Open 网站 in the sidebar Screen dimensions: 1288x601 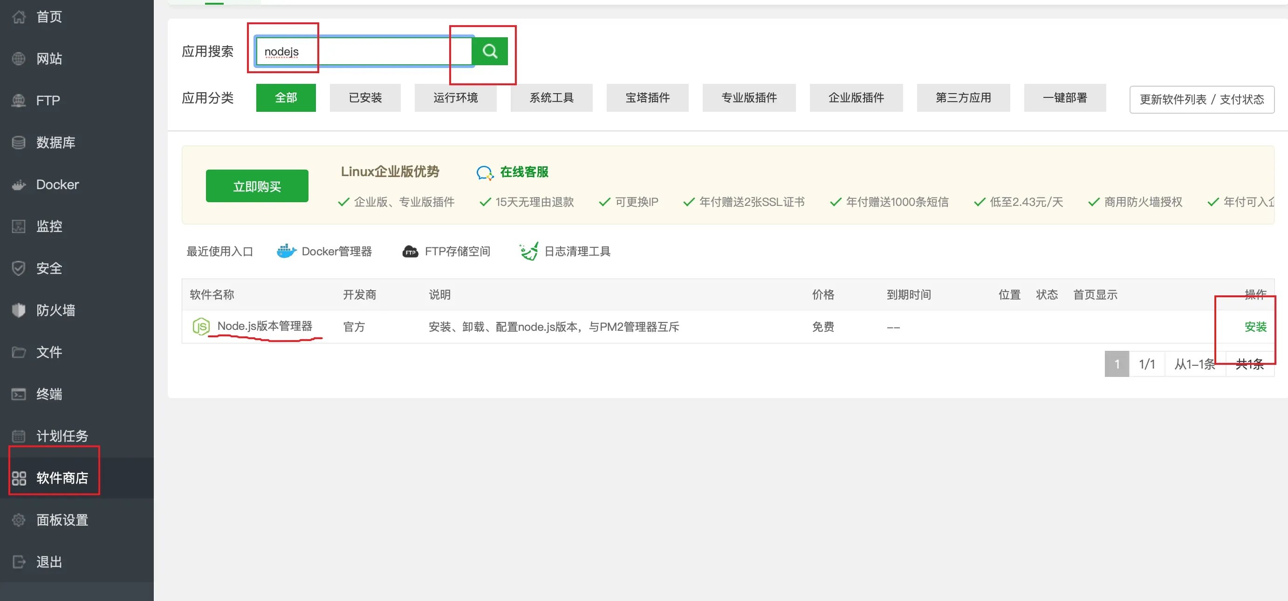coord(49,59)
